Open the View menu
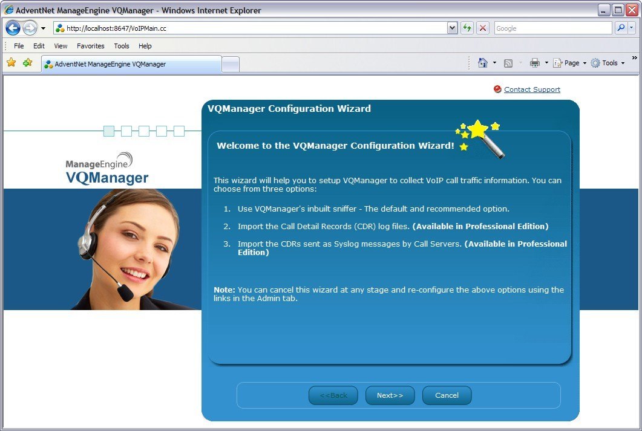 pos(61,46)
